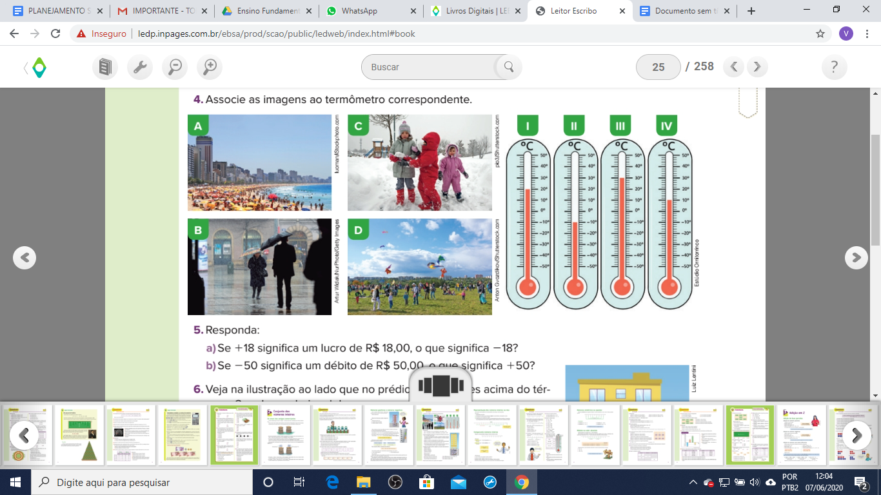The width and height of the screenshot is (881, 495).
Task: Show hidden system tray icons
Action: (693, 482)
